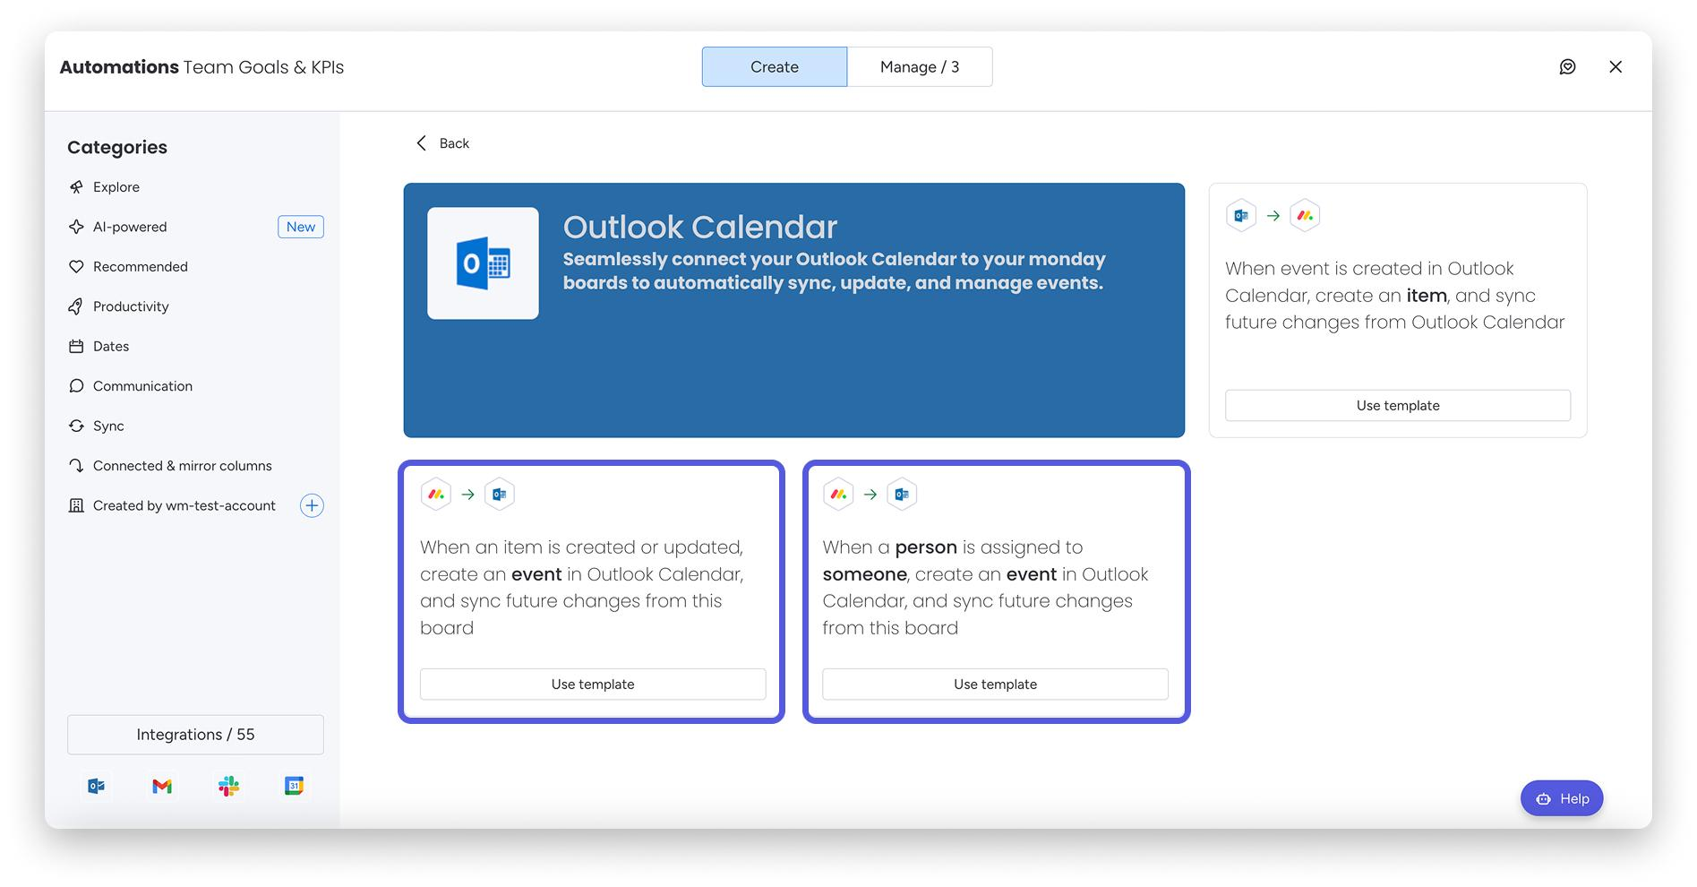Click the monday logo in the event-created card
This screenshot has height=887, width=1697.
point(1305,216)
